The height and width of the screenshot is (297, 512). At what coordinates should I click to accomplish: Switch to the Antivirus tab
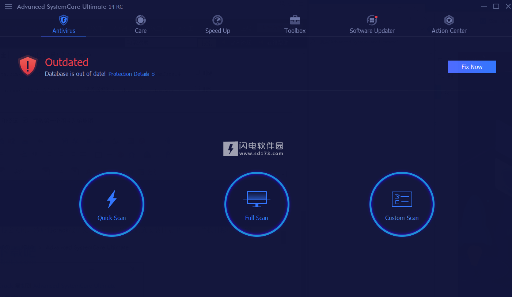[64, 25]
